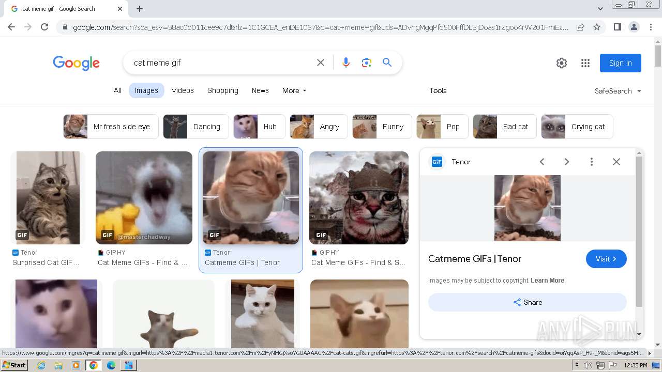Open the standing white cat thumbnail
The image size is (662, 372).
tap(263, 314)
